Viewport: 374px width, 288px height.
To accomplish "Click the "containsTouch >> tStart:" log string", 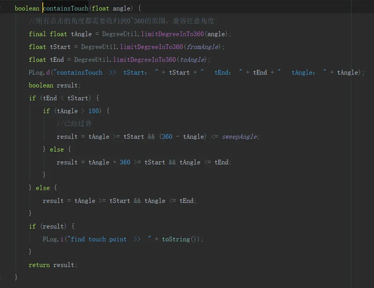I will click(105, 73).
